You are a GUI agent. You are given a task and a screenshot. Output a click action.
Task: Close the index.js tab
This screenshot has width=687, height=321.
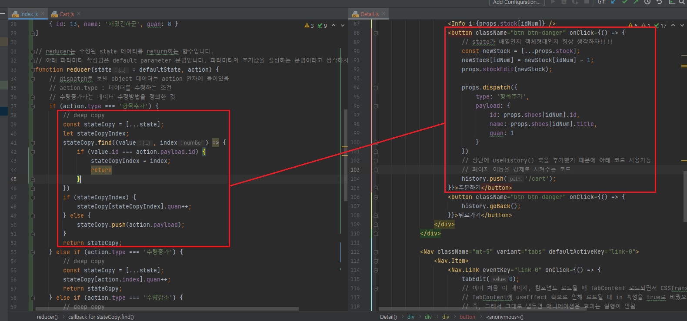(x=43, y=14)
